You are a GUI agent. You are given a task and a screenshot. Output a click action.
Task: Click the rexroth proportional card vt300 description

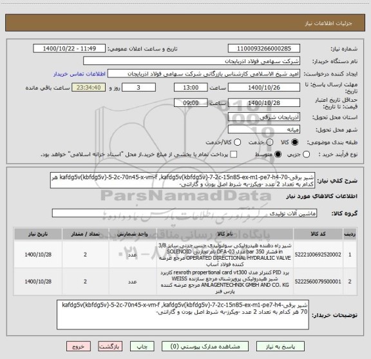[225, 282]
